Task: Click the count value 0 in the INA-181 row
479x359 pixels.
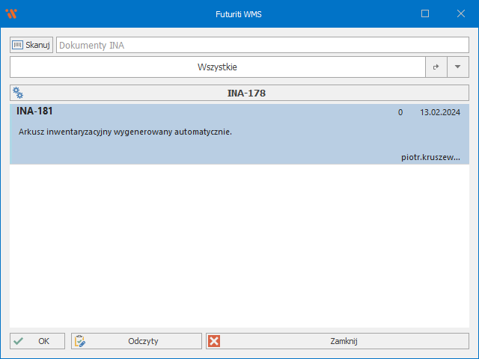Action: (x=400, y=112)
